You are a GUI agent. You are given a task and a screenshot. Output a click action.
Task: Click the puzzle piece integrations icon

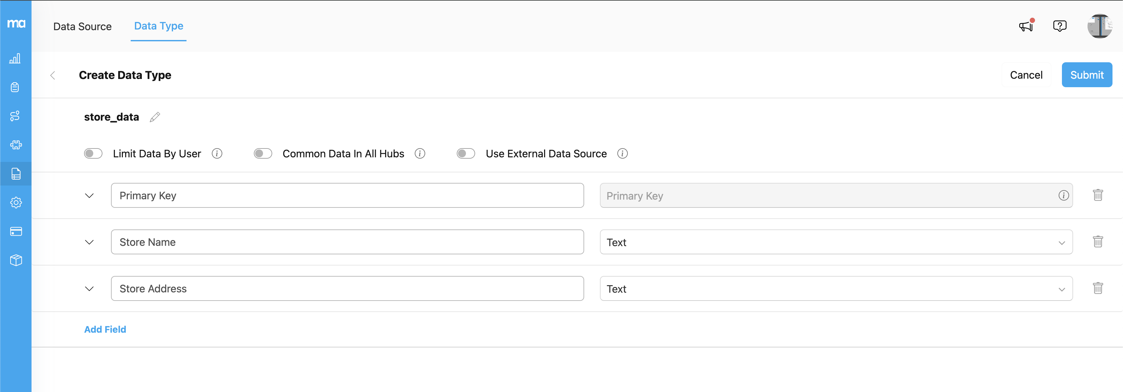[16, 145]
